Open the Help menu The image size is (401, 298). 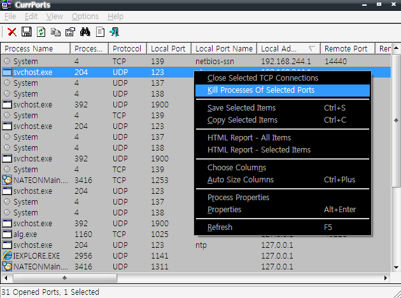(115, 17)
